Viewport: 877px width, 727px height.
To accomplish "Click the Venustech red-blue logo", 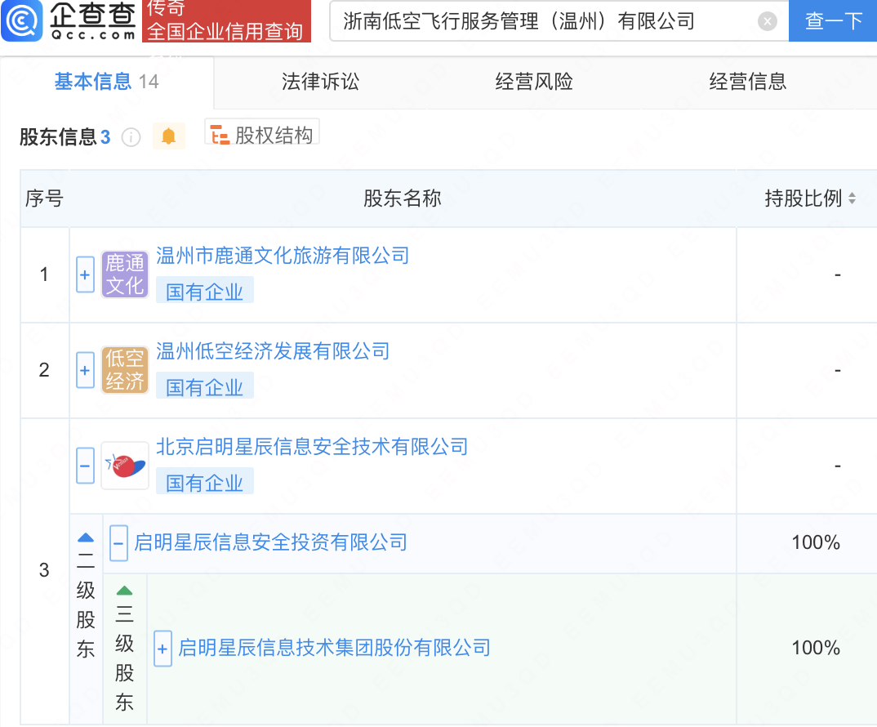I will click(125, 466).
